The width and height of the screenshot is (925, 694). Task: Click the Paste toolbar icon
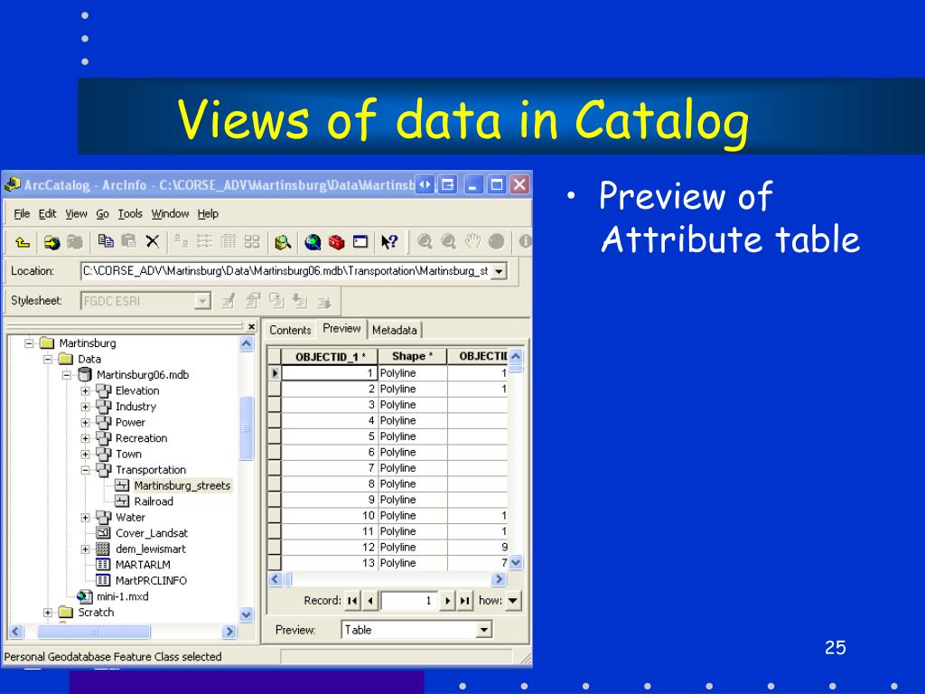[128, 240]
